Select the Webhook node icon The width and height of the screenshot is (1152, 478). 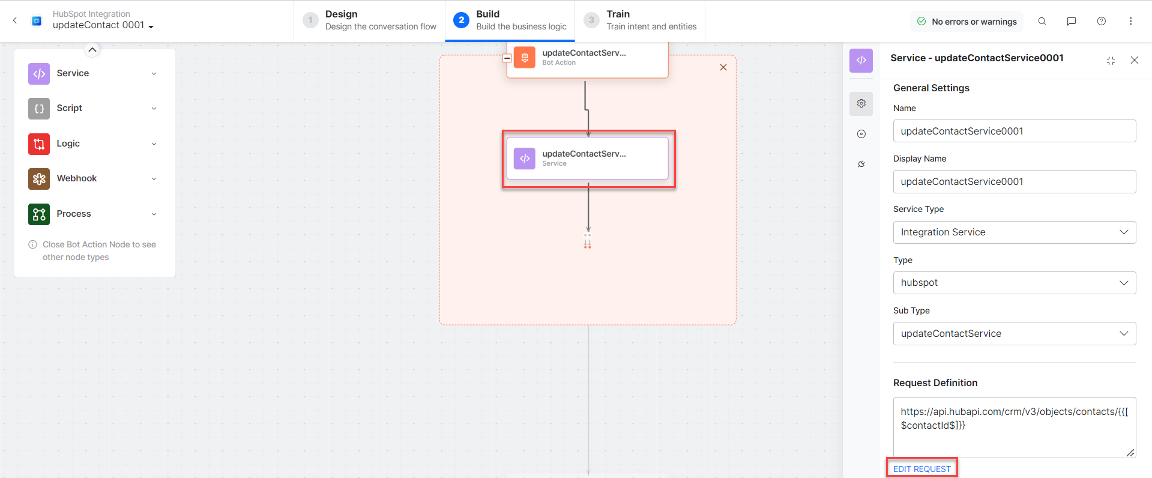click(x=39, y=179)
